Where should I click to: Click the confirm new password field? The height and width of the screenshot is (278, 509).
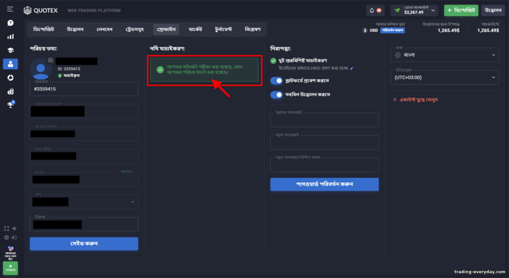(x=324, y=165)
